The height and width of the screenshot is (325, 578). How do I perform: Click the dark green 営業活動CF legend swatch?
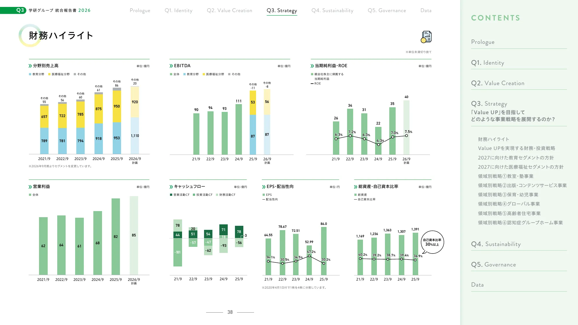[171, 195]
